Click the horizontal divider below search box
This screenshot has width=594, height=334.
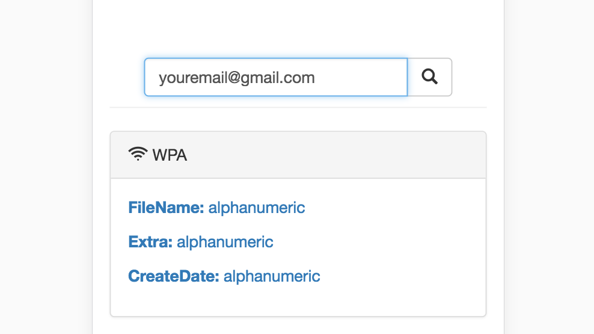pyautogui.click(x=298, y=107)
